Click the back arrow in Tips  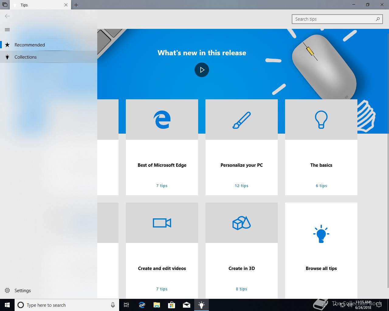[7, 16]
